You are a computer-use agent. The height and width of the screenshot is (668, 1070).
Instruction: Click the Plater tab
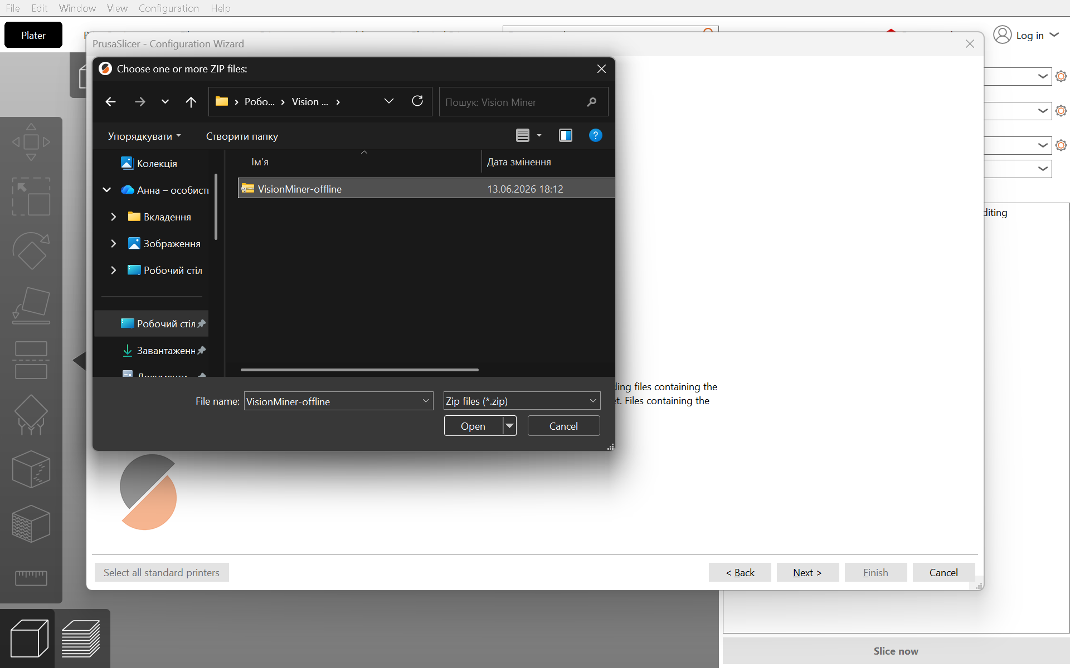33,35
